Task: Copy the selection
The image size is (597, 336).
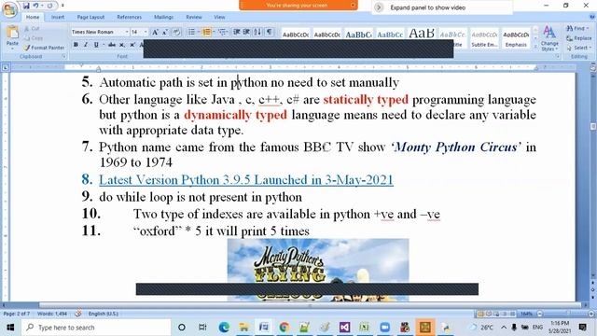Action: click(x=34, y=38)
